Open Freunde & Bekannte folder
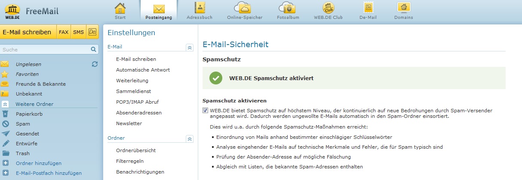The width and height of the screenshot is (522, 180). (41, 84)
